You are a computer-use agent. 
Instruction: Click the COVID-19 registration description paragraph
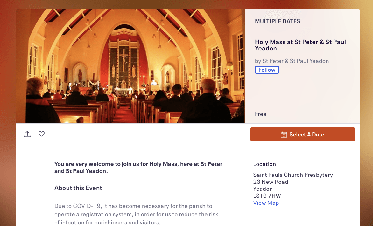click(136, 214)
